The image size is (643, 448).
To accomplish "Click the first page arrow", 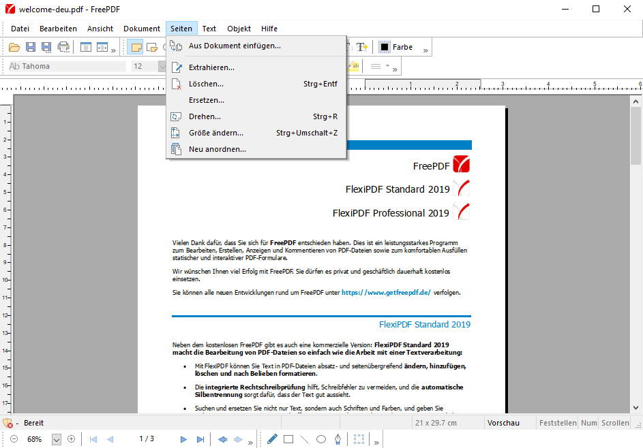I will (x=93, y=439).
